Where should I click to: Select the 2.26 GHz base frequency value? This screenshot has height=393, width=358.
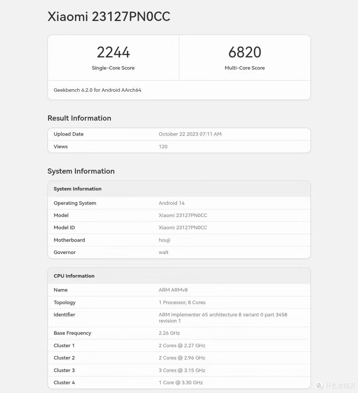pos(169,333)
